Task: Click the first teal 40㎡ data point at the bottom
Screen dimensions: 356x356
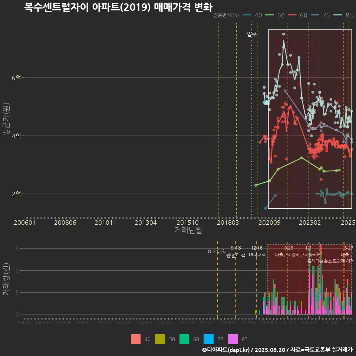Action: 266,208
